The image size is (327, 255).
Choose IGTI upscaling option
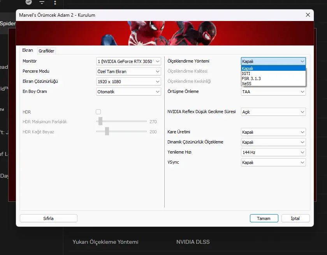[x=273, y=73]
